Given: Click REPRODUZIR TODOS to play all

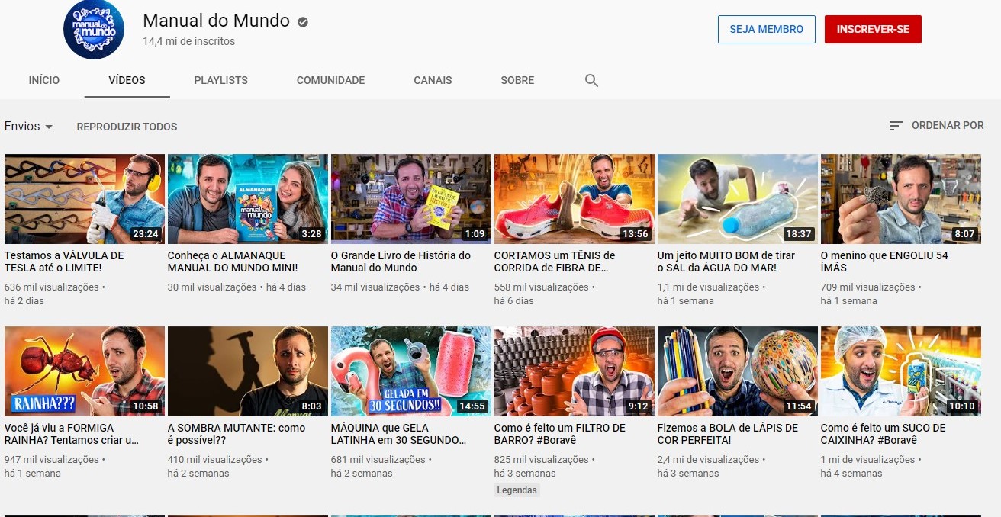Looking at the screenshot, I should (127, 127).
